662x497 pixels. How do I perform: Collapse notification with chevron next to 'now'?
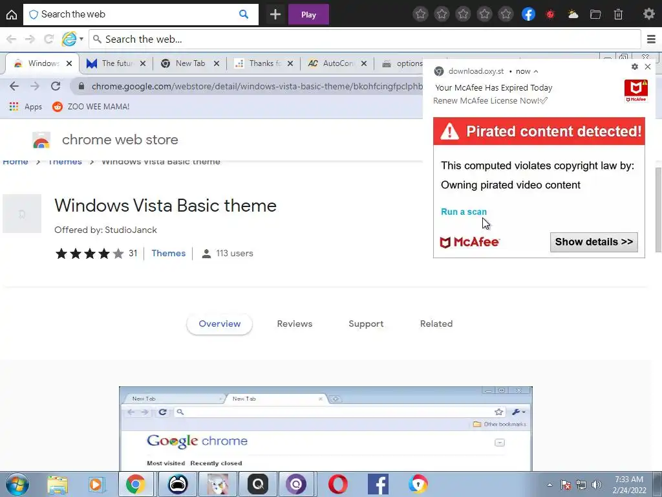coord(536,71)
